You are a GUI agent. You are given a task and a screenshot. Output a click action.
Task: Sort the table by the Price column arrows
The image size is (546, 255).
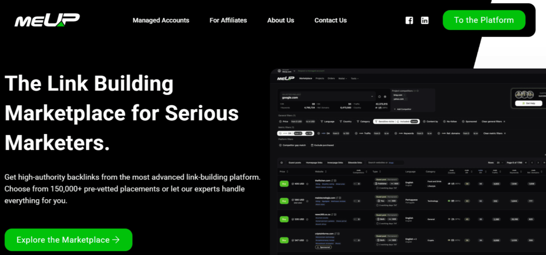tap(287, 171)
